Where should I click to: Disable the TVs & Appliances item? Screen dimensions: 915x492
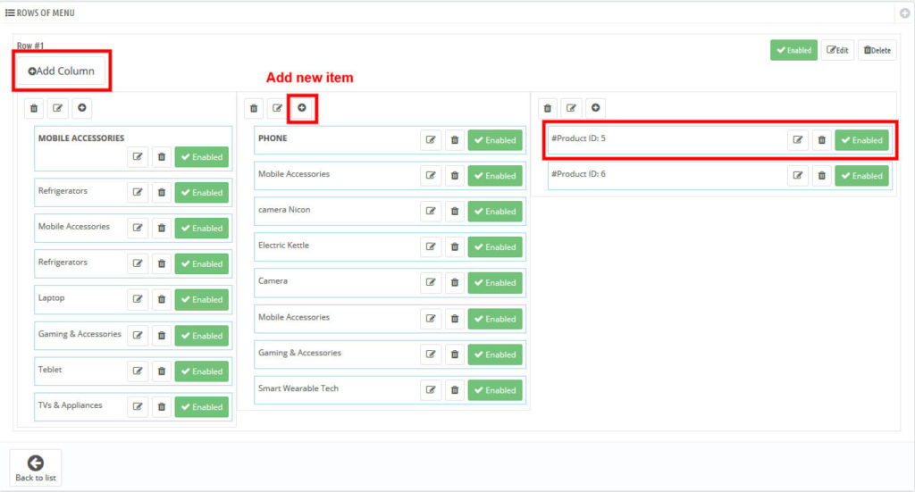tap(202, 407)
